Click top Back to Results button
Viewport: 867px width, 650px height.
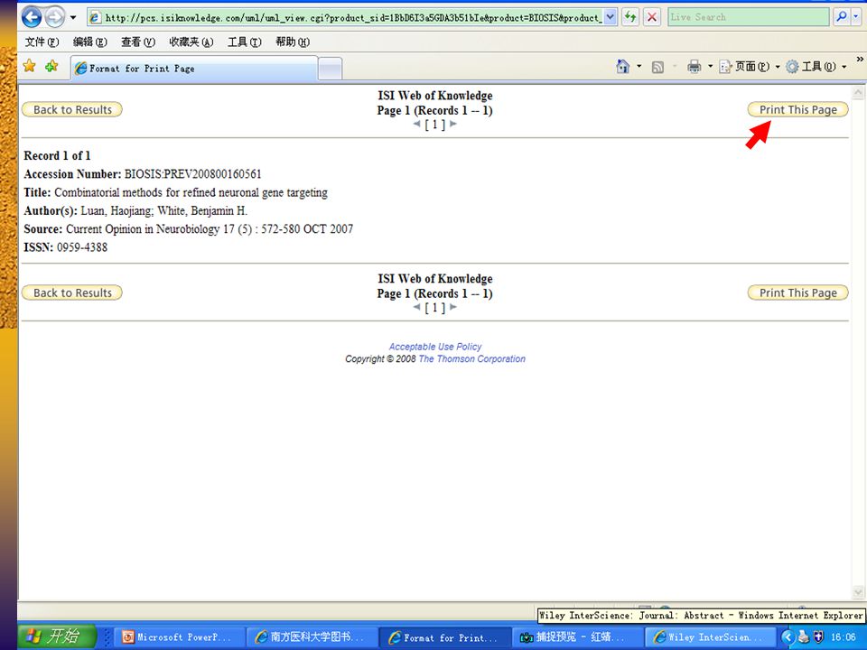point(72,109)
